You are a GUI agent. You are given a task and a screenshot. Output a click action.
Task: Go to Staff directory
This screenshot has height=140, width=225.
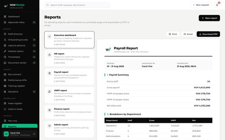(x=20, y=34)
